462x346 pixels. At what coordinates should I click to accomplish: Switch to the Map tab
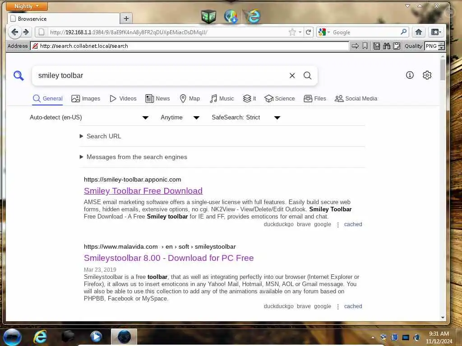pyautogui.click(x=190, y=99)
